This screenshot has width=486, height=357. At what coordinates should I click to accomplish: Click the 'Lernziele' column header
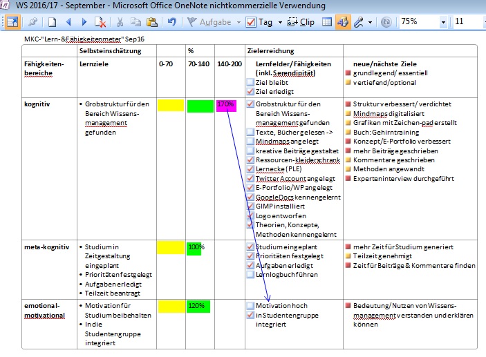click(x=94, y=64)
